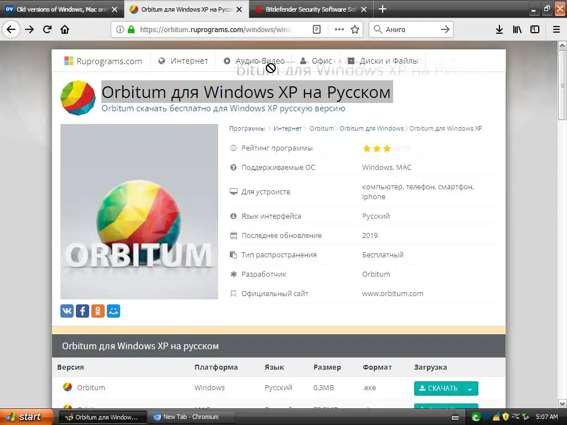Toggle the sidebar view icon
This screenshot has width=567, height=425.
(x=535, y=29)
